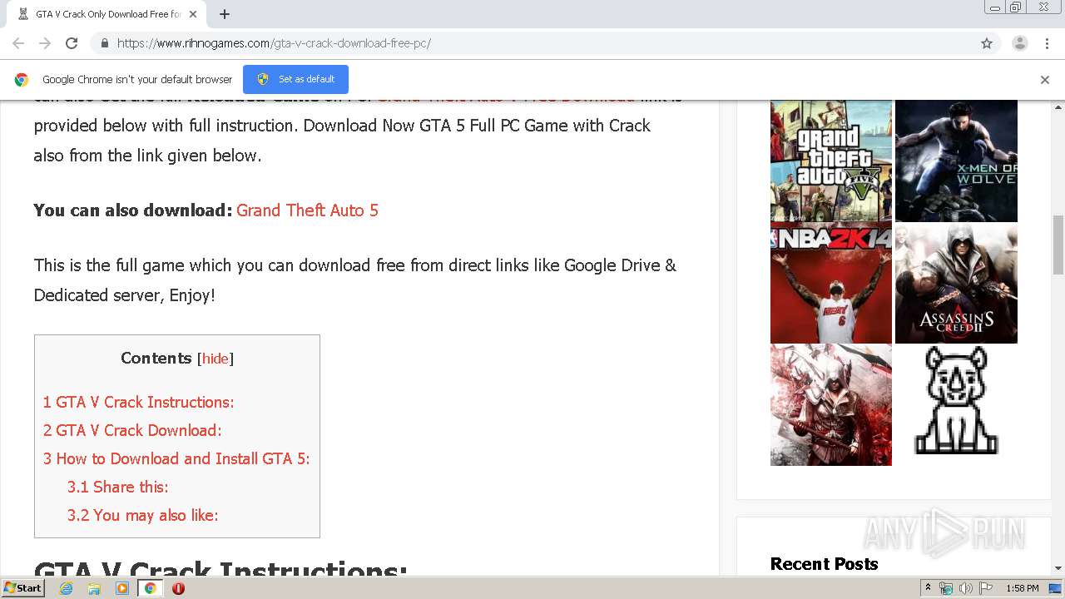Open the Grand Theft Auto V thumbnail
Screen dimensions: 1065x599
tap(831, 161)
